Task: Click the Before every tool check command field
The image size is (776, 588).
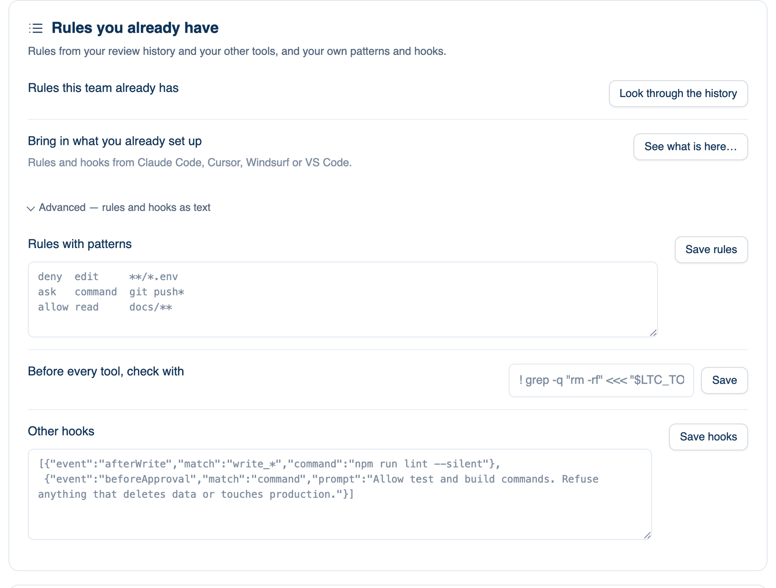Action: 601,380
